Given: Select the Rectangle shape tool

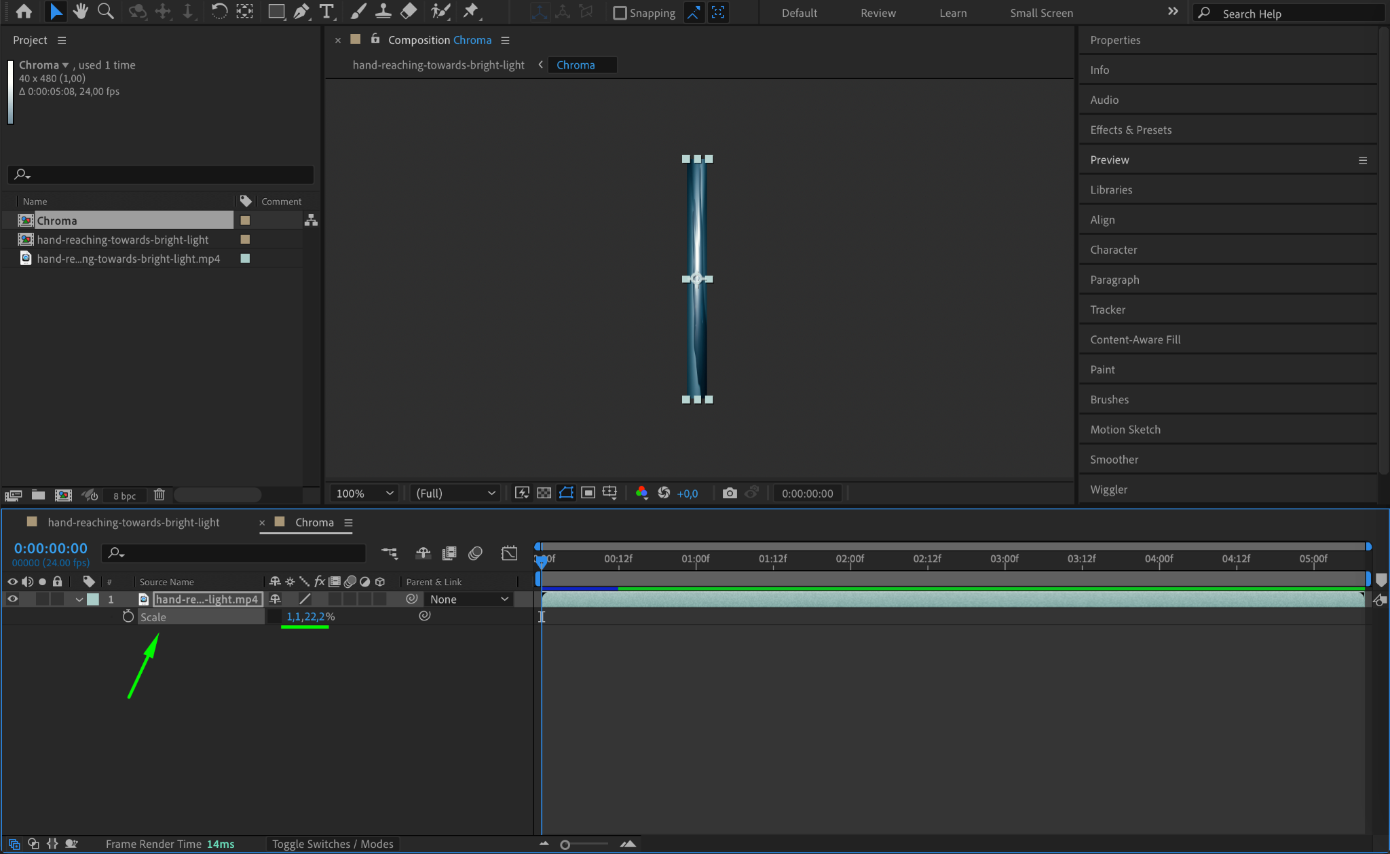Looking at the screenshot, I should pyautogui.click(x=276, y=12).
